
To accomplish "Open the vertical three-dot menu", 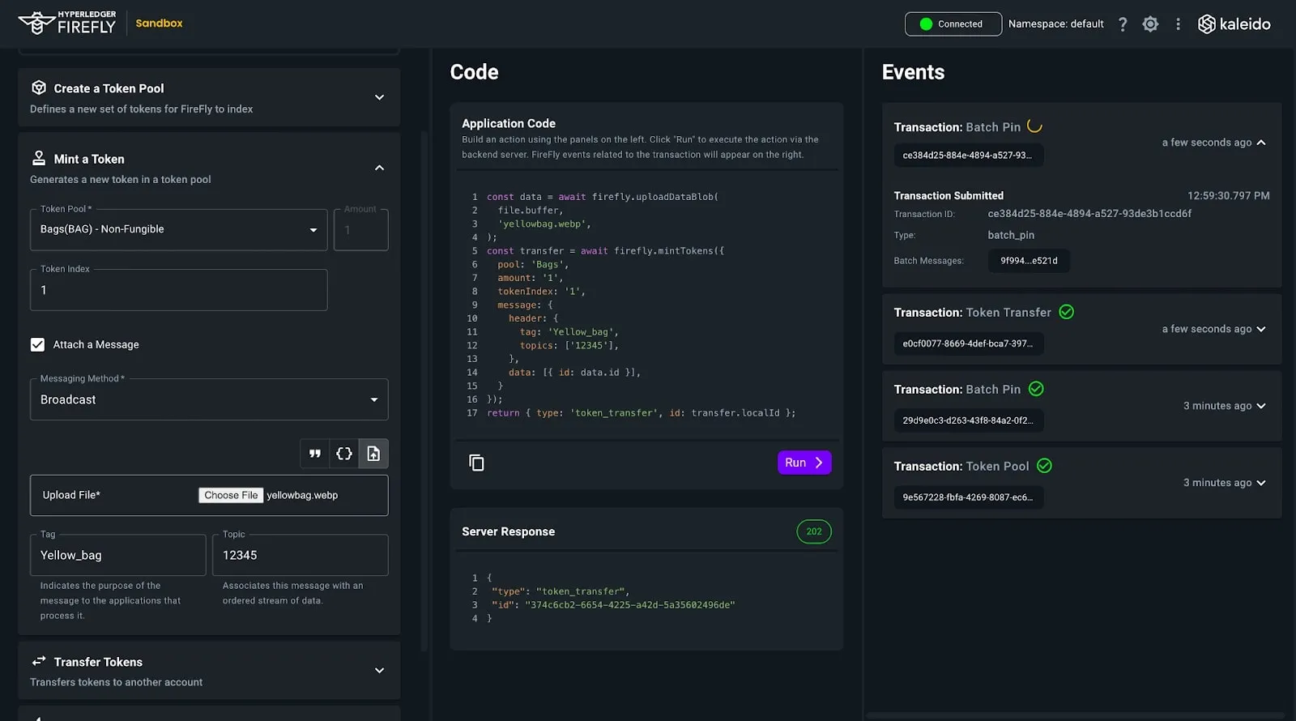I will 1178,24.
